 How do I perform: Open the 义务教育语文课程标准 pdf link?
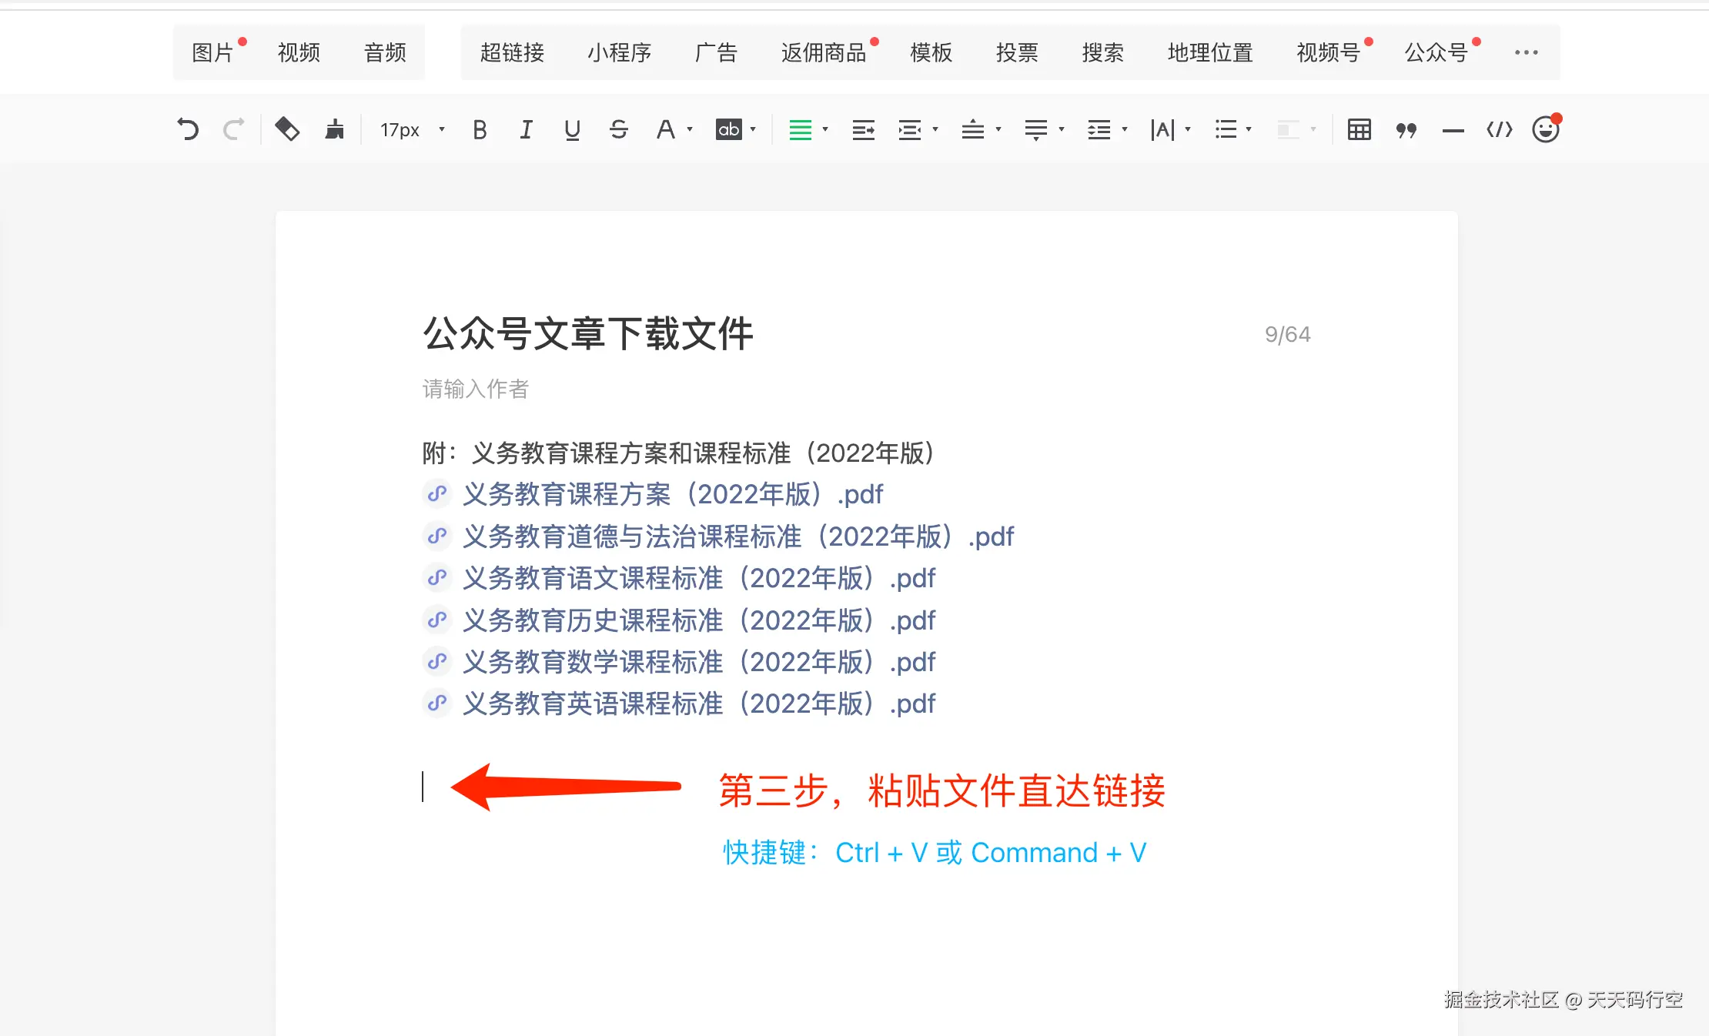[697, 578]
